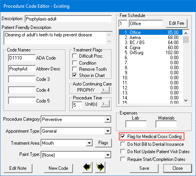Screen dimensions: 196x176
Task: Go to next procedure code with right arrow
Action: pyautogui.click(x=100, y=167)
